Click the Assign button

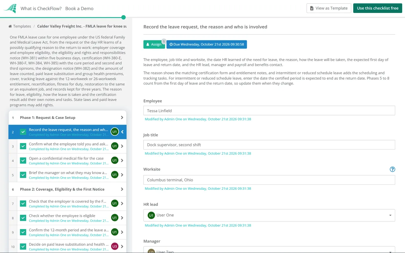[154, 44]
